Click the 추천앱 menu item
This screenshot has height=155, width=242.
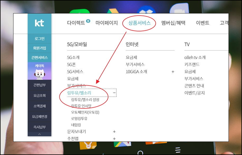73,139
